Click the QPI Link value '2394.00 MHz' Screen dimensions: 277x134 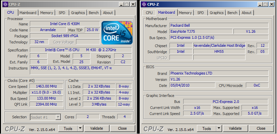(x=46, y=104)
